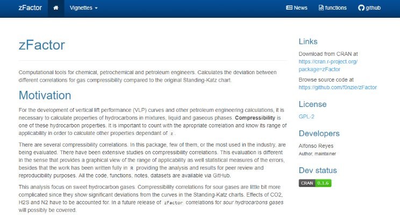Go to github from navbar
The image size is (400, 215).
click(x=369, y=8)
